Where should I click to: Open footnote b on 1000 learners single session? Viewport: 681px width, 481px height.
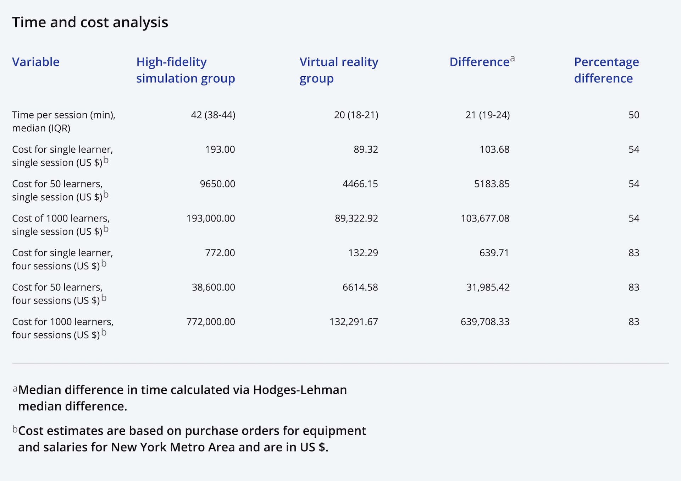[x=106, y=229]
